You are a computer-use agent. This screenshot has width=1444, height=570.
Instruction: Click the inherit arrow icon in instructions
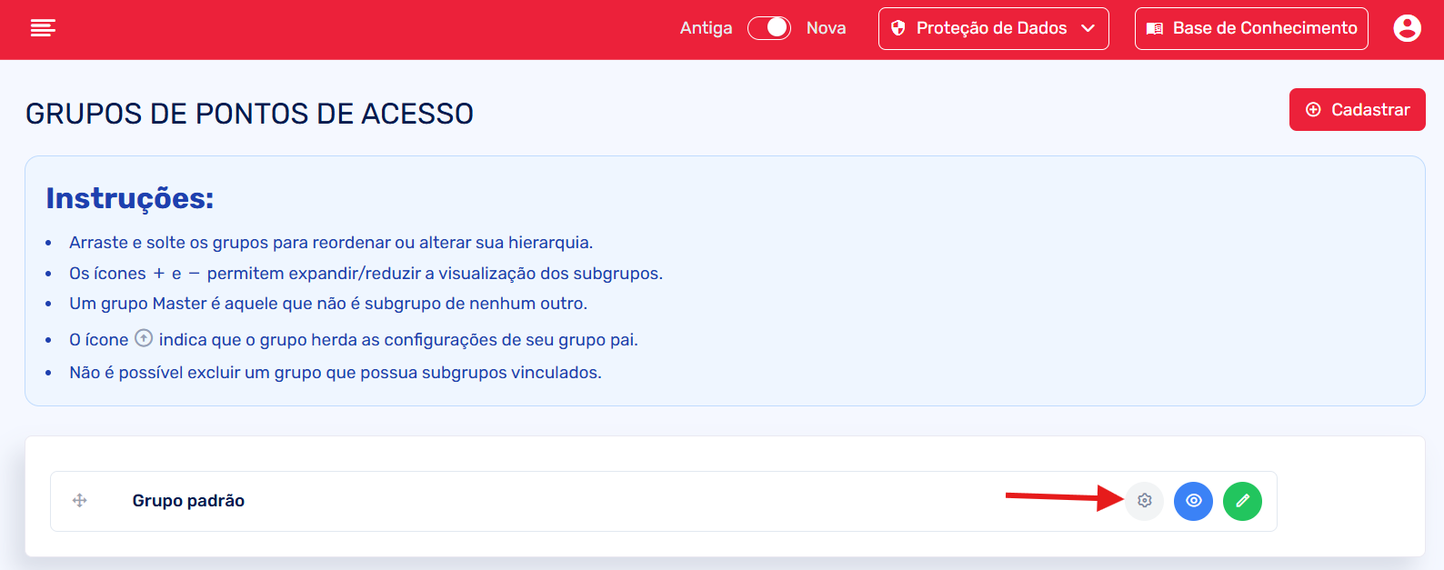click(x=144, y=338)
